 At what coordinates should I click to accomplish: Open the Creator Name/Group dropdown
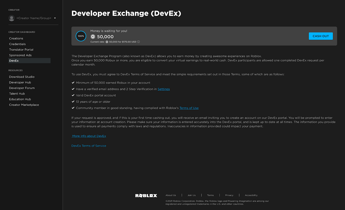55,18
